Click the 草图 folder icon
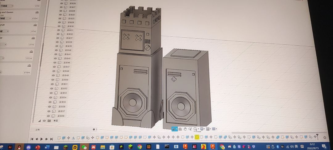Screen dimensions: 333x150 [x=49, y=121]
